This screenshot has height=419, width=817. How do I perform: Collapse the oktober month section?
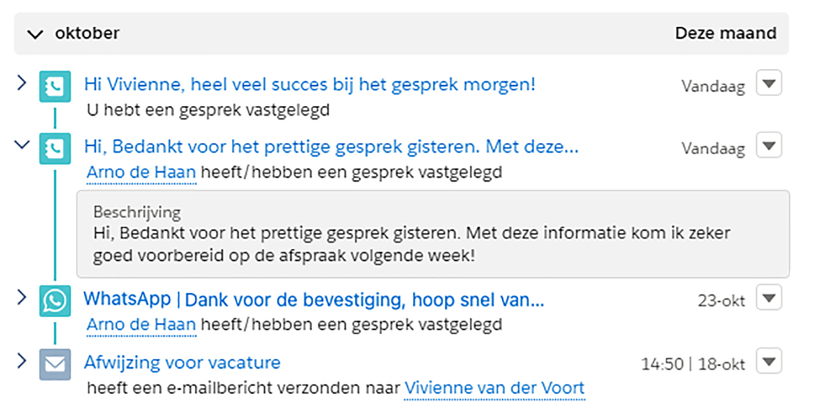click(x=35, y=34)
